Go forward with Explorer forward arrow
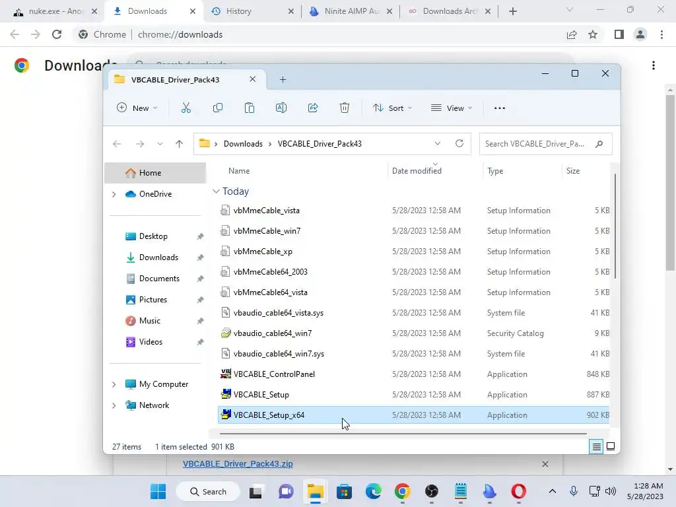The image size is (676, 507). pos(140,144)
